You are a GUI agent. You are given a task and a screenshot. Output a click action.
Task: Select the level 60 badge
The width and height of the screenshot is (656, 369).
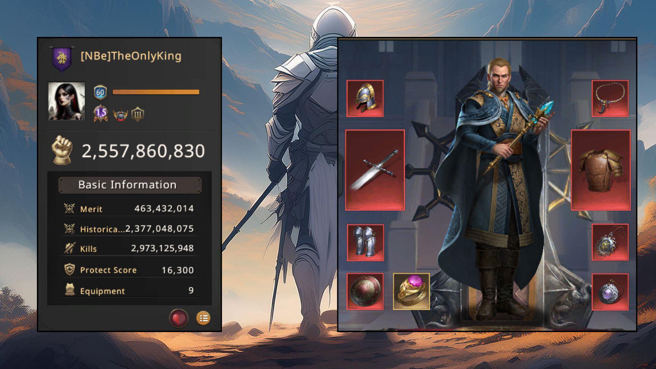click(x=100, y=92)
